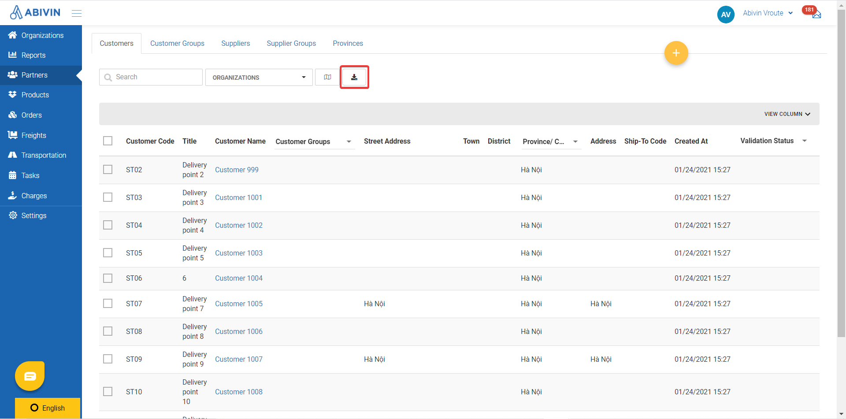Click into the Search input field
This screenshot has height=419, width=846.
point(151,77)
